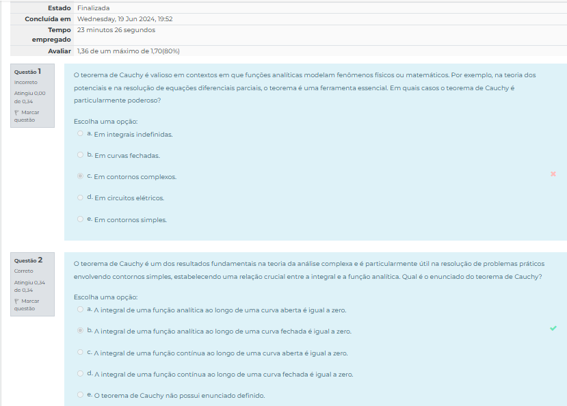
Task: Click the flag icon in the Questão 1 box
Action: [x=16, y=113]
